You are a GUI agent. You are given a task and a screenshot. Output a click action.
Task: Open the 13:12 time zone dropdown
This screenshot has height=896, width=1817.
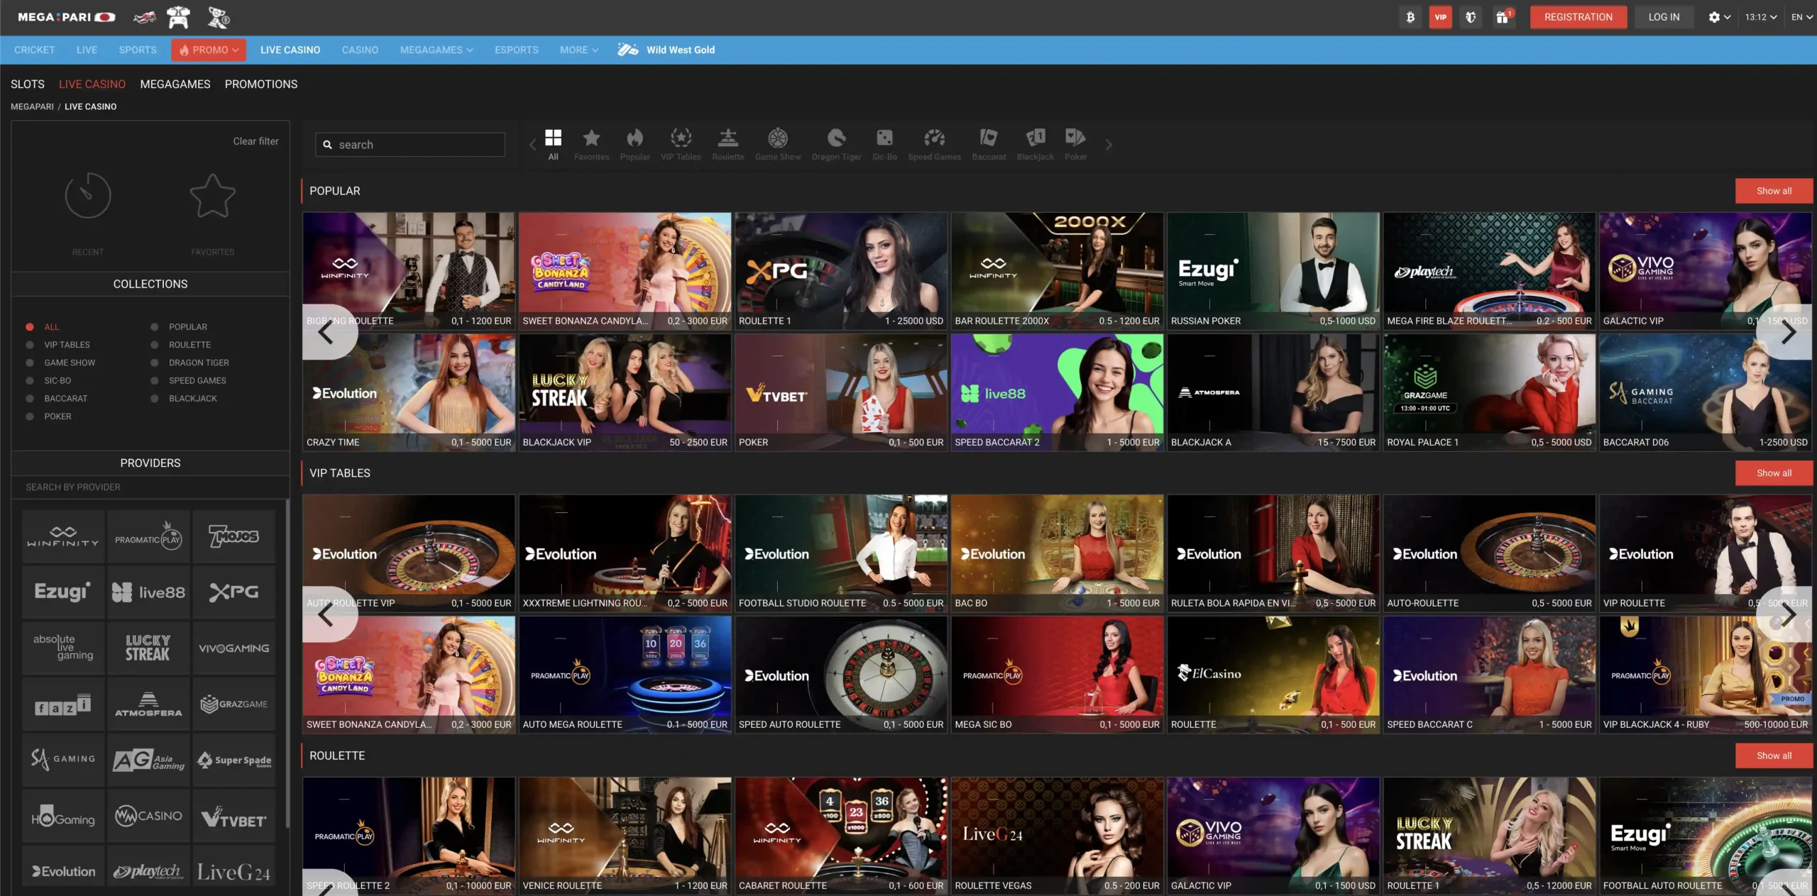point(1760,17)
